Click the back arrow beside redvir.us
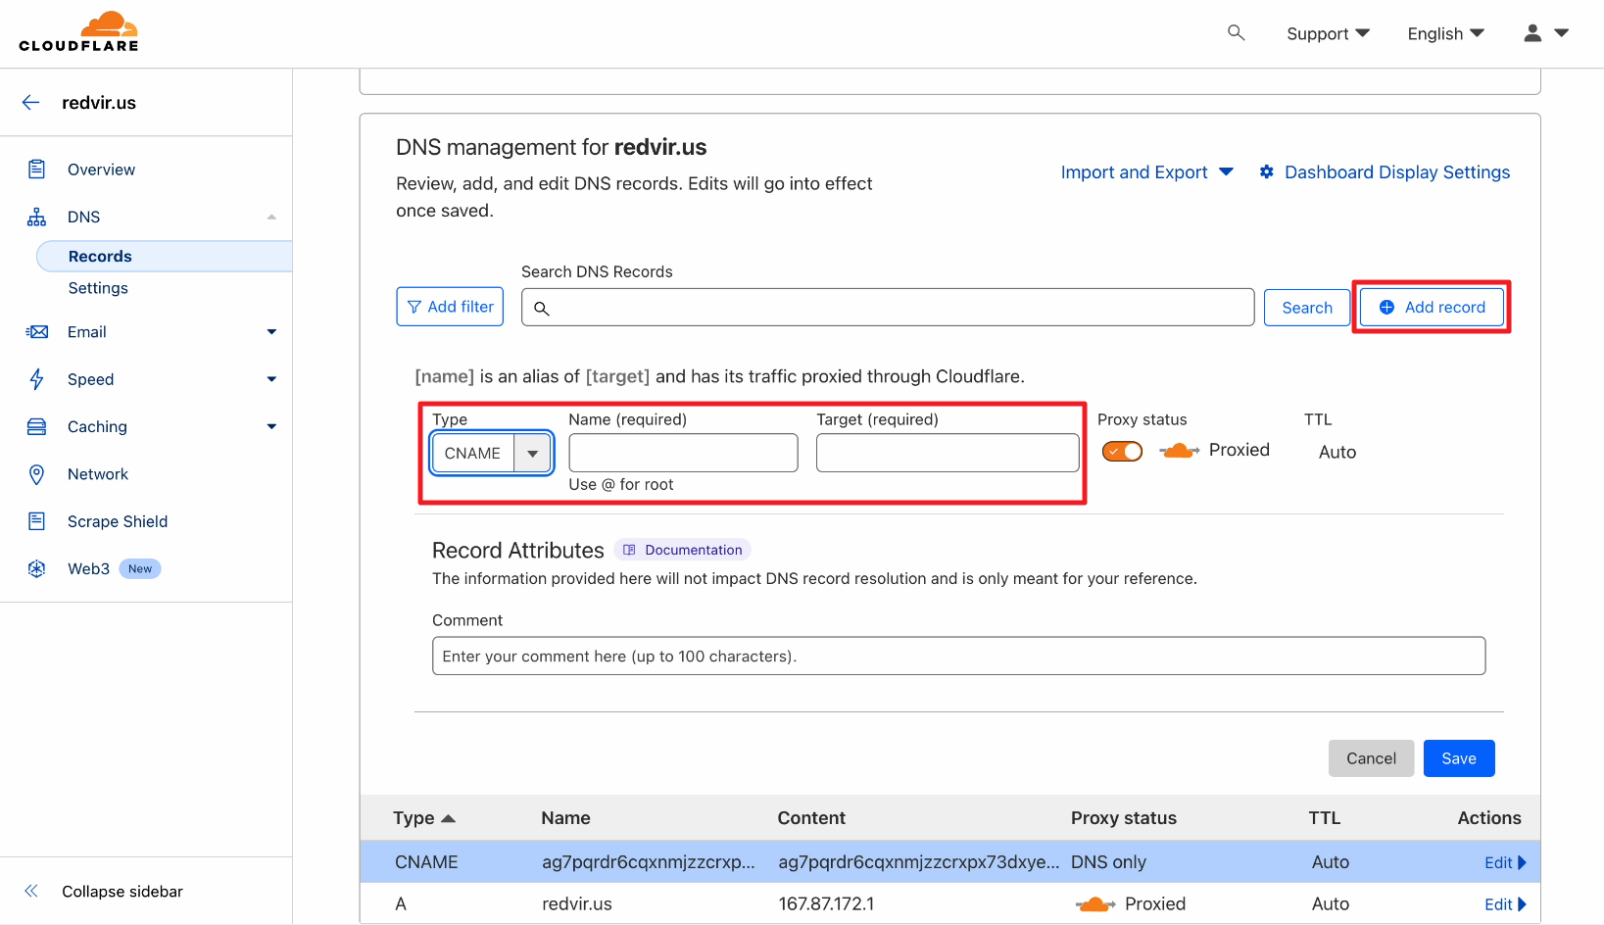Screen dimensions: 1604x925 [31, 103]
